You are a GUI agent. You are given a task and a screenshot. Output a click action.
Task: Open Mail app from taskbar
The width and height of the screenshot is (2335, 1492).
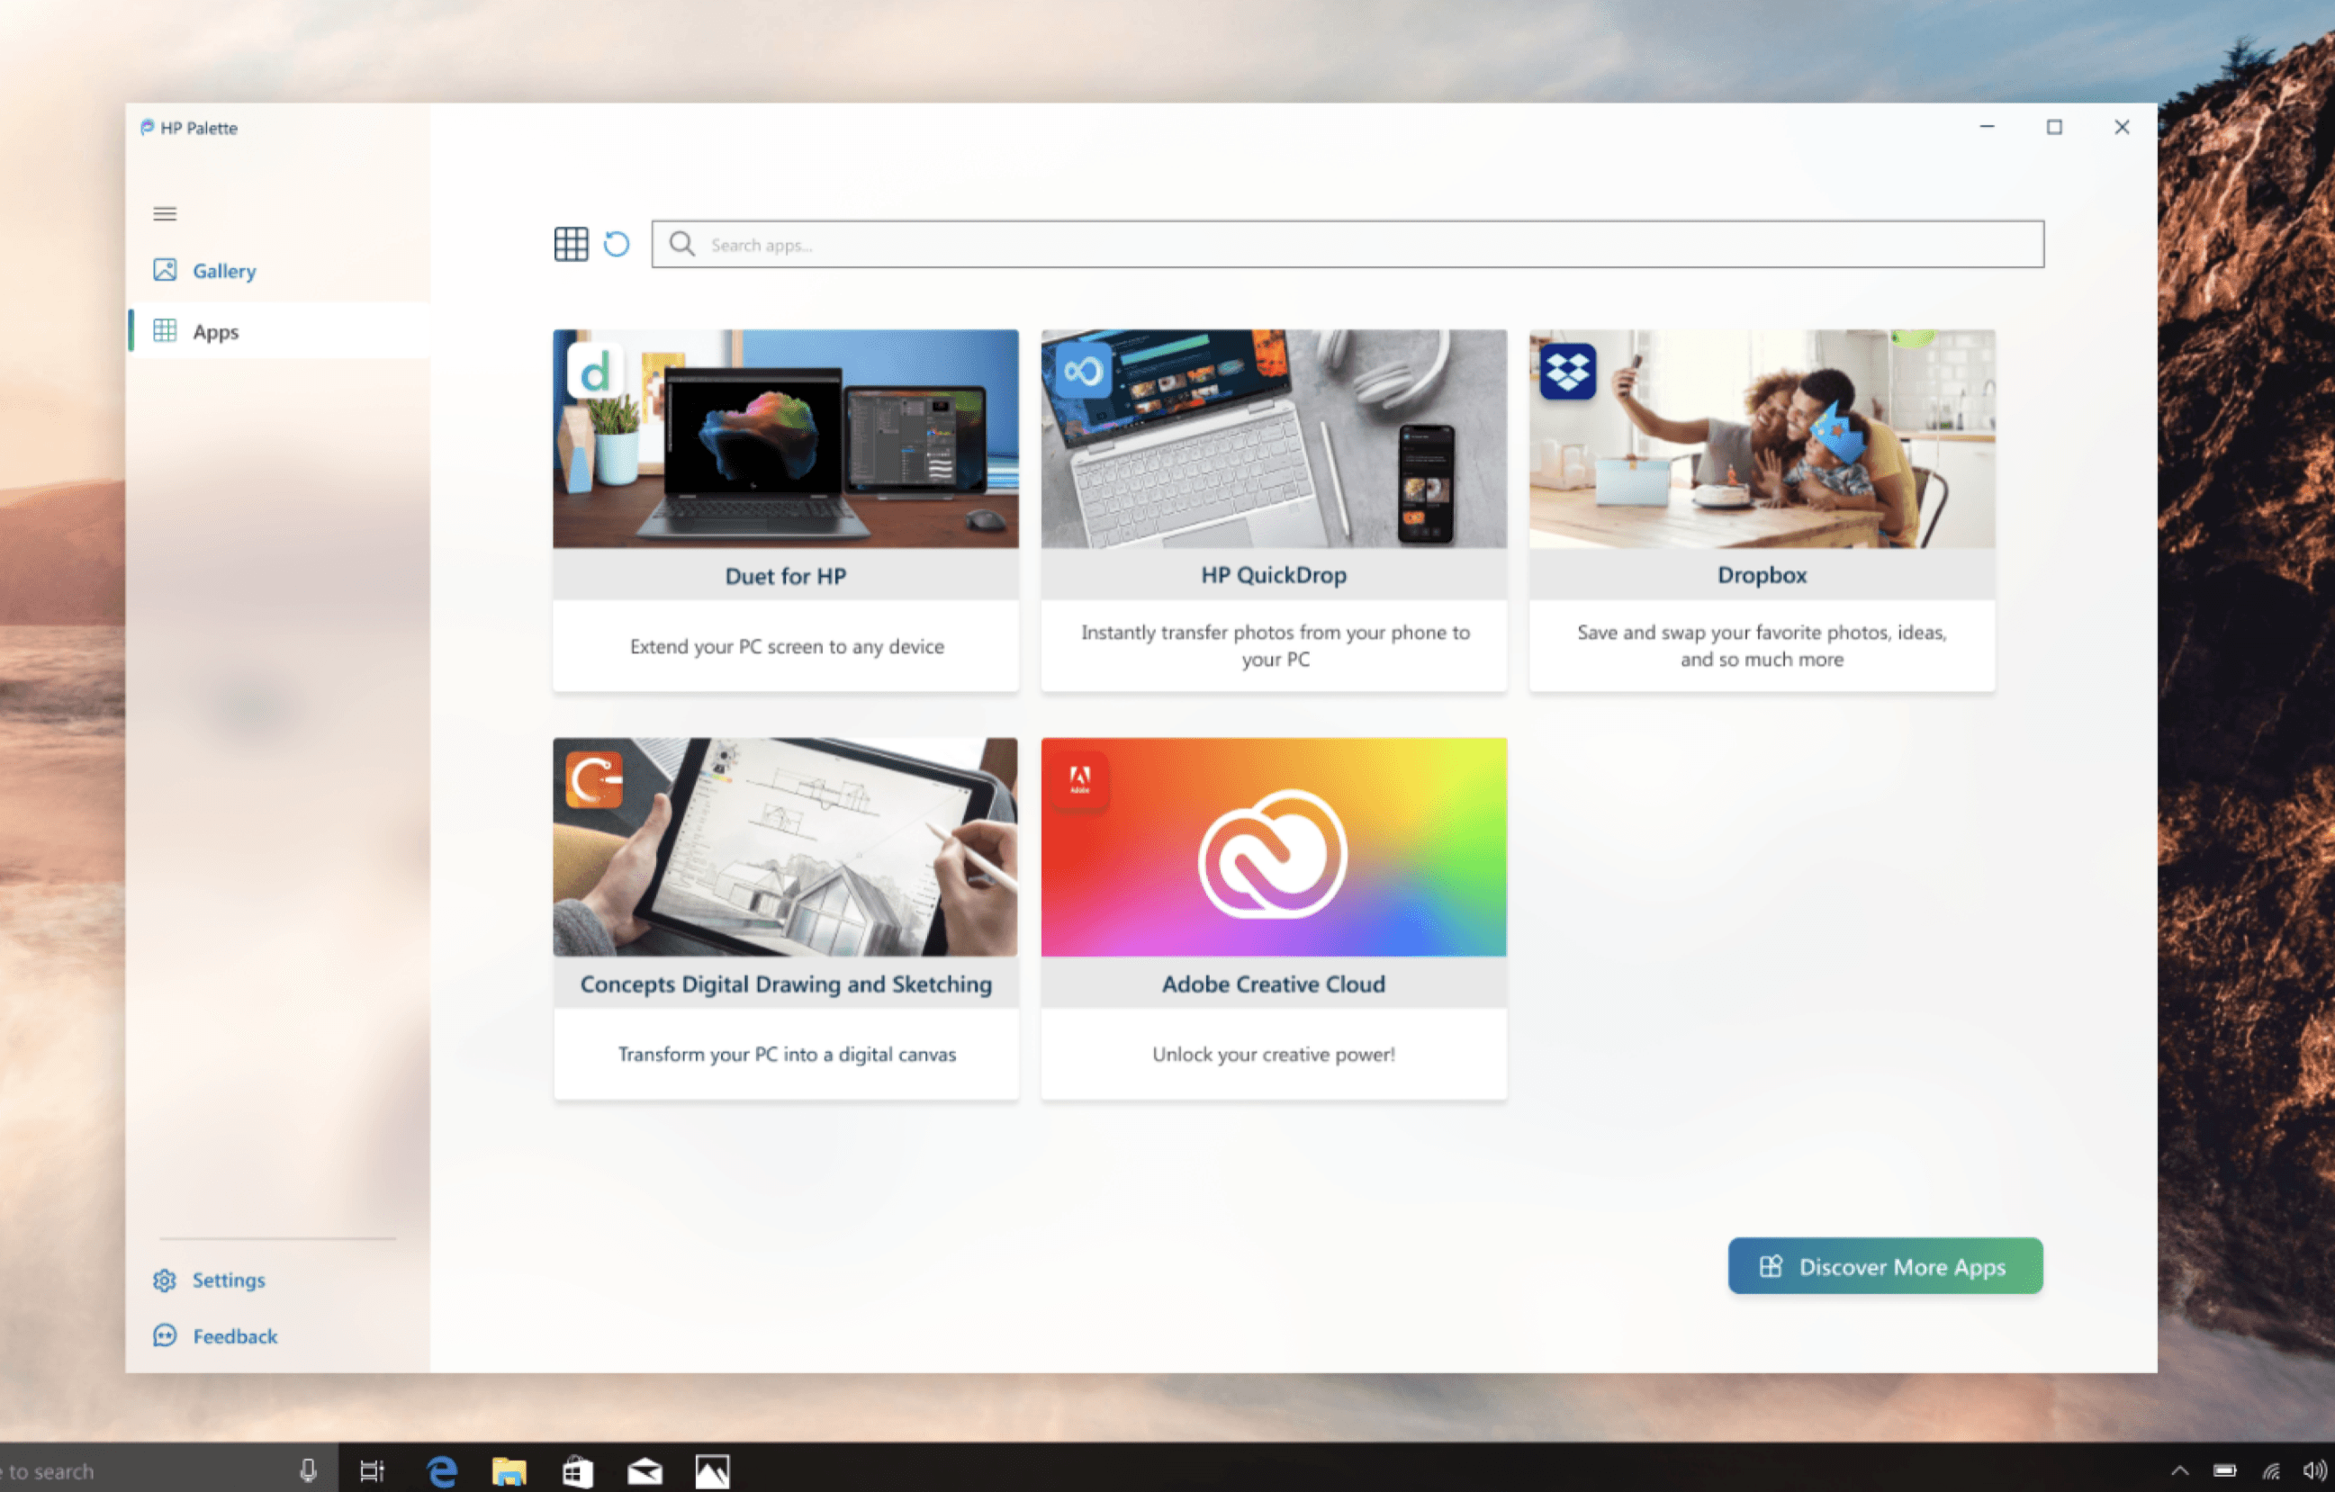(645, 1471)
